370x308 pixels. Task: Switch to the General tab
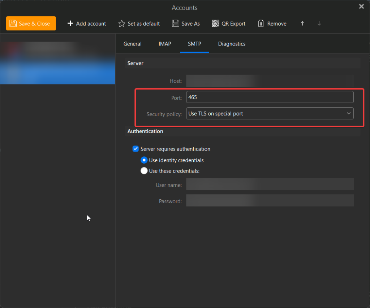[132, 44]
